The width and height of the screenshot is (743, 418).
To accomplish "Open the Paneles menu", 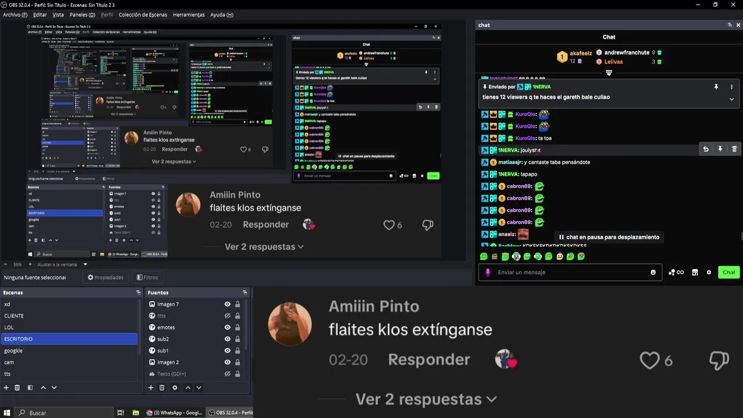I will point(82,15).
